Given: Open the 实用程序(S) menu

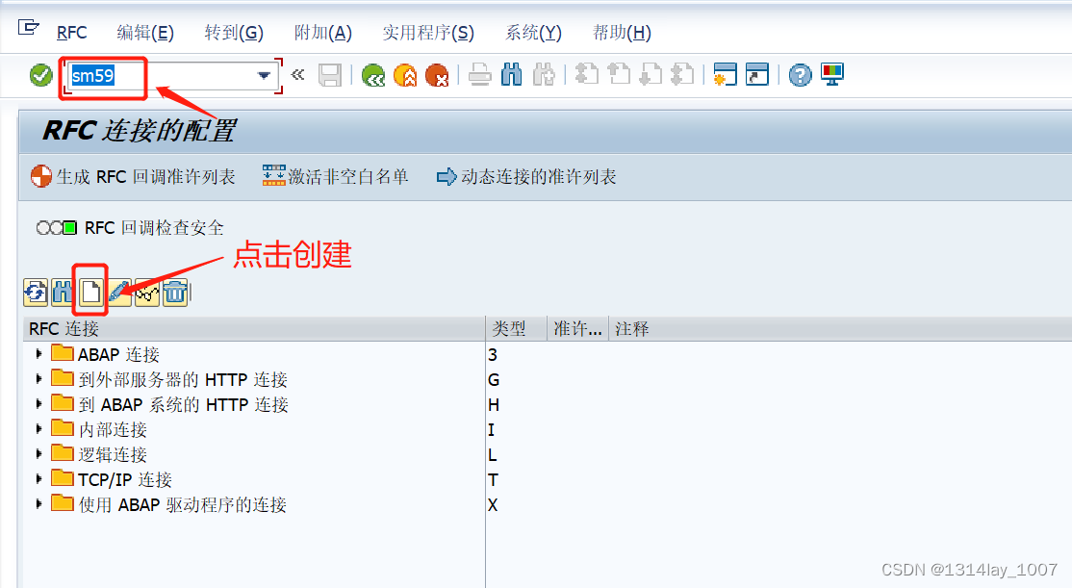Looking at the screenshot, I should point(428,33).
